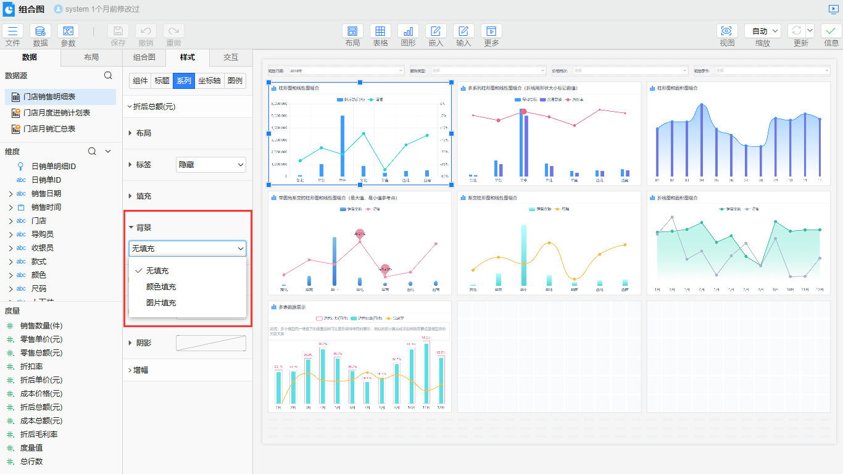Open the 图形 chart toolbar icon
Viewport: 843px width, 474px height.
tap(408, 31)
